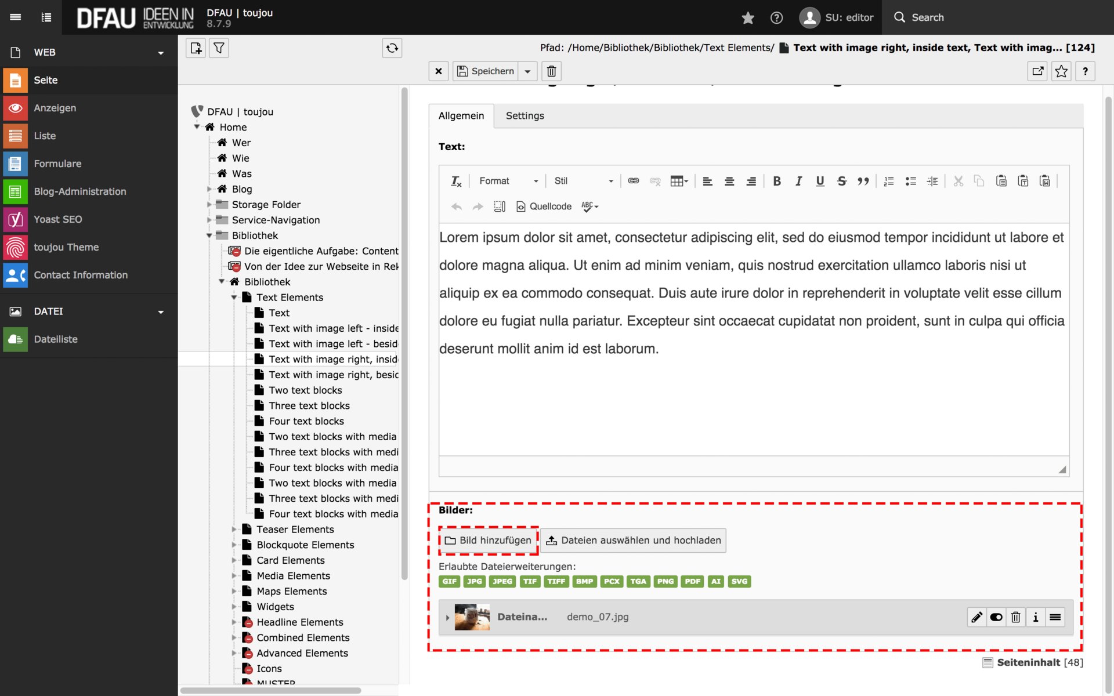Viewport: 1114px width, 696px height.
Task: Open record in new window
Action: coord(1037,71)
